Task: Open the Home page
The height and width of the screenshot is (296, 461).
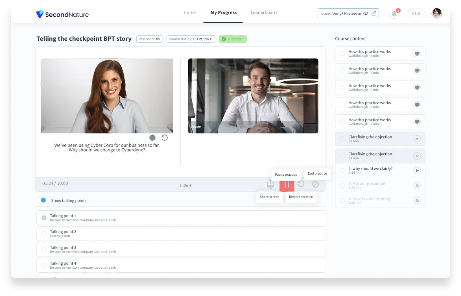Action: [x=190, y=12]
